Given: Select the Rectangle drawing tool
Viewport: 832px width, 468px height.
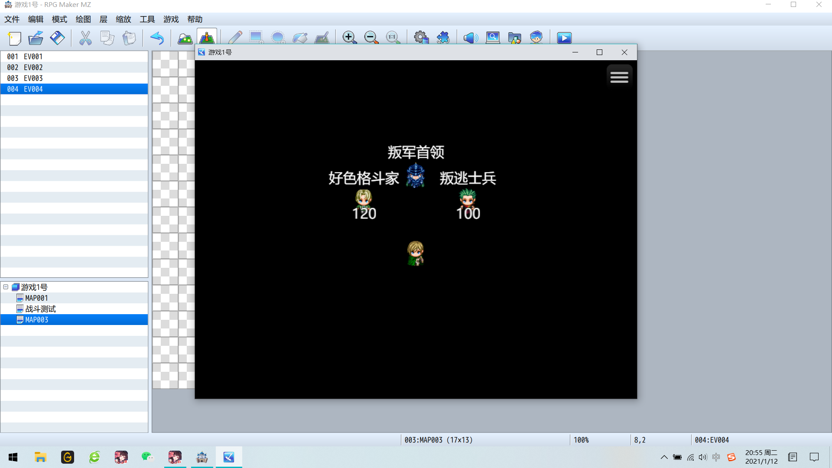Looking at the screenshot, I should pos(257,38).
